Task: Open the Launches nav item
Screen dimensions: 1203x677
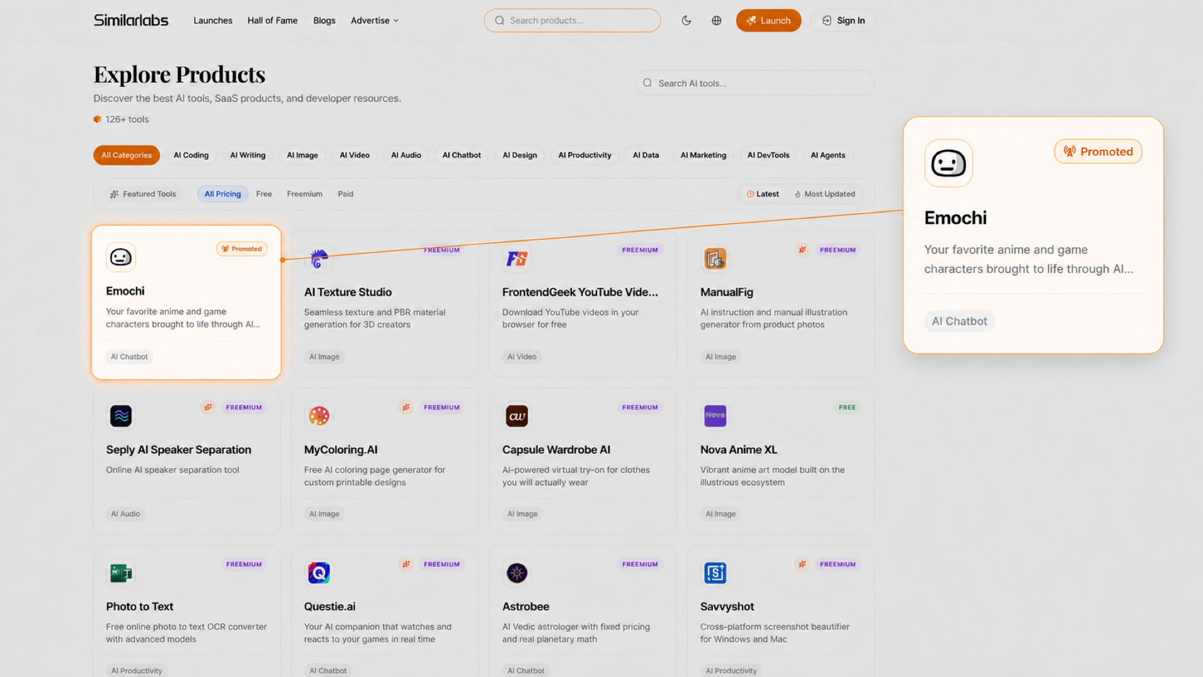Action: [213, 21]
